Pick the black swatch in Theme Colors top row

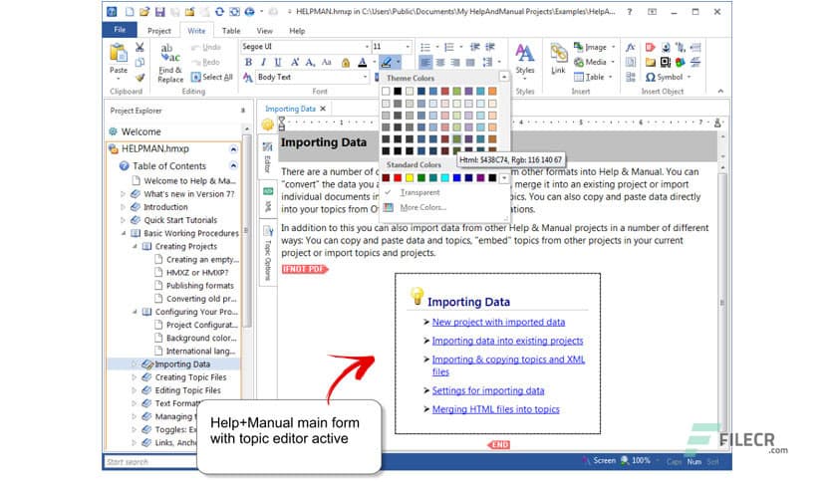tap(398, 92)
